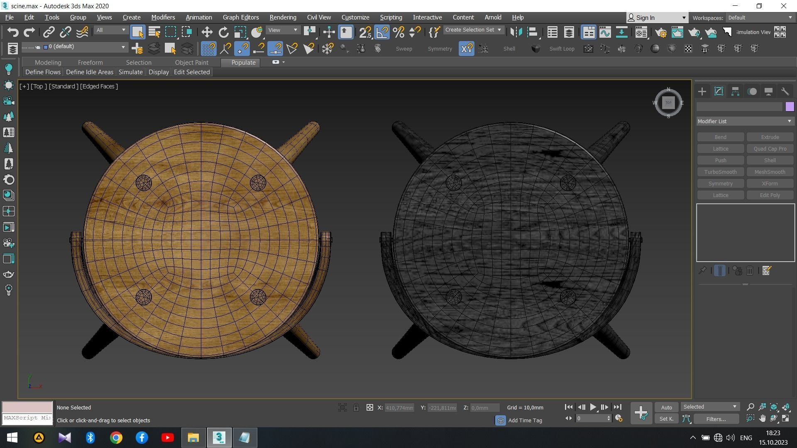Click the Simulate button

[130, 72]
